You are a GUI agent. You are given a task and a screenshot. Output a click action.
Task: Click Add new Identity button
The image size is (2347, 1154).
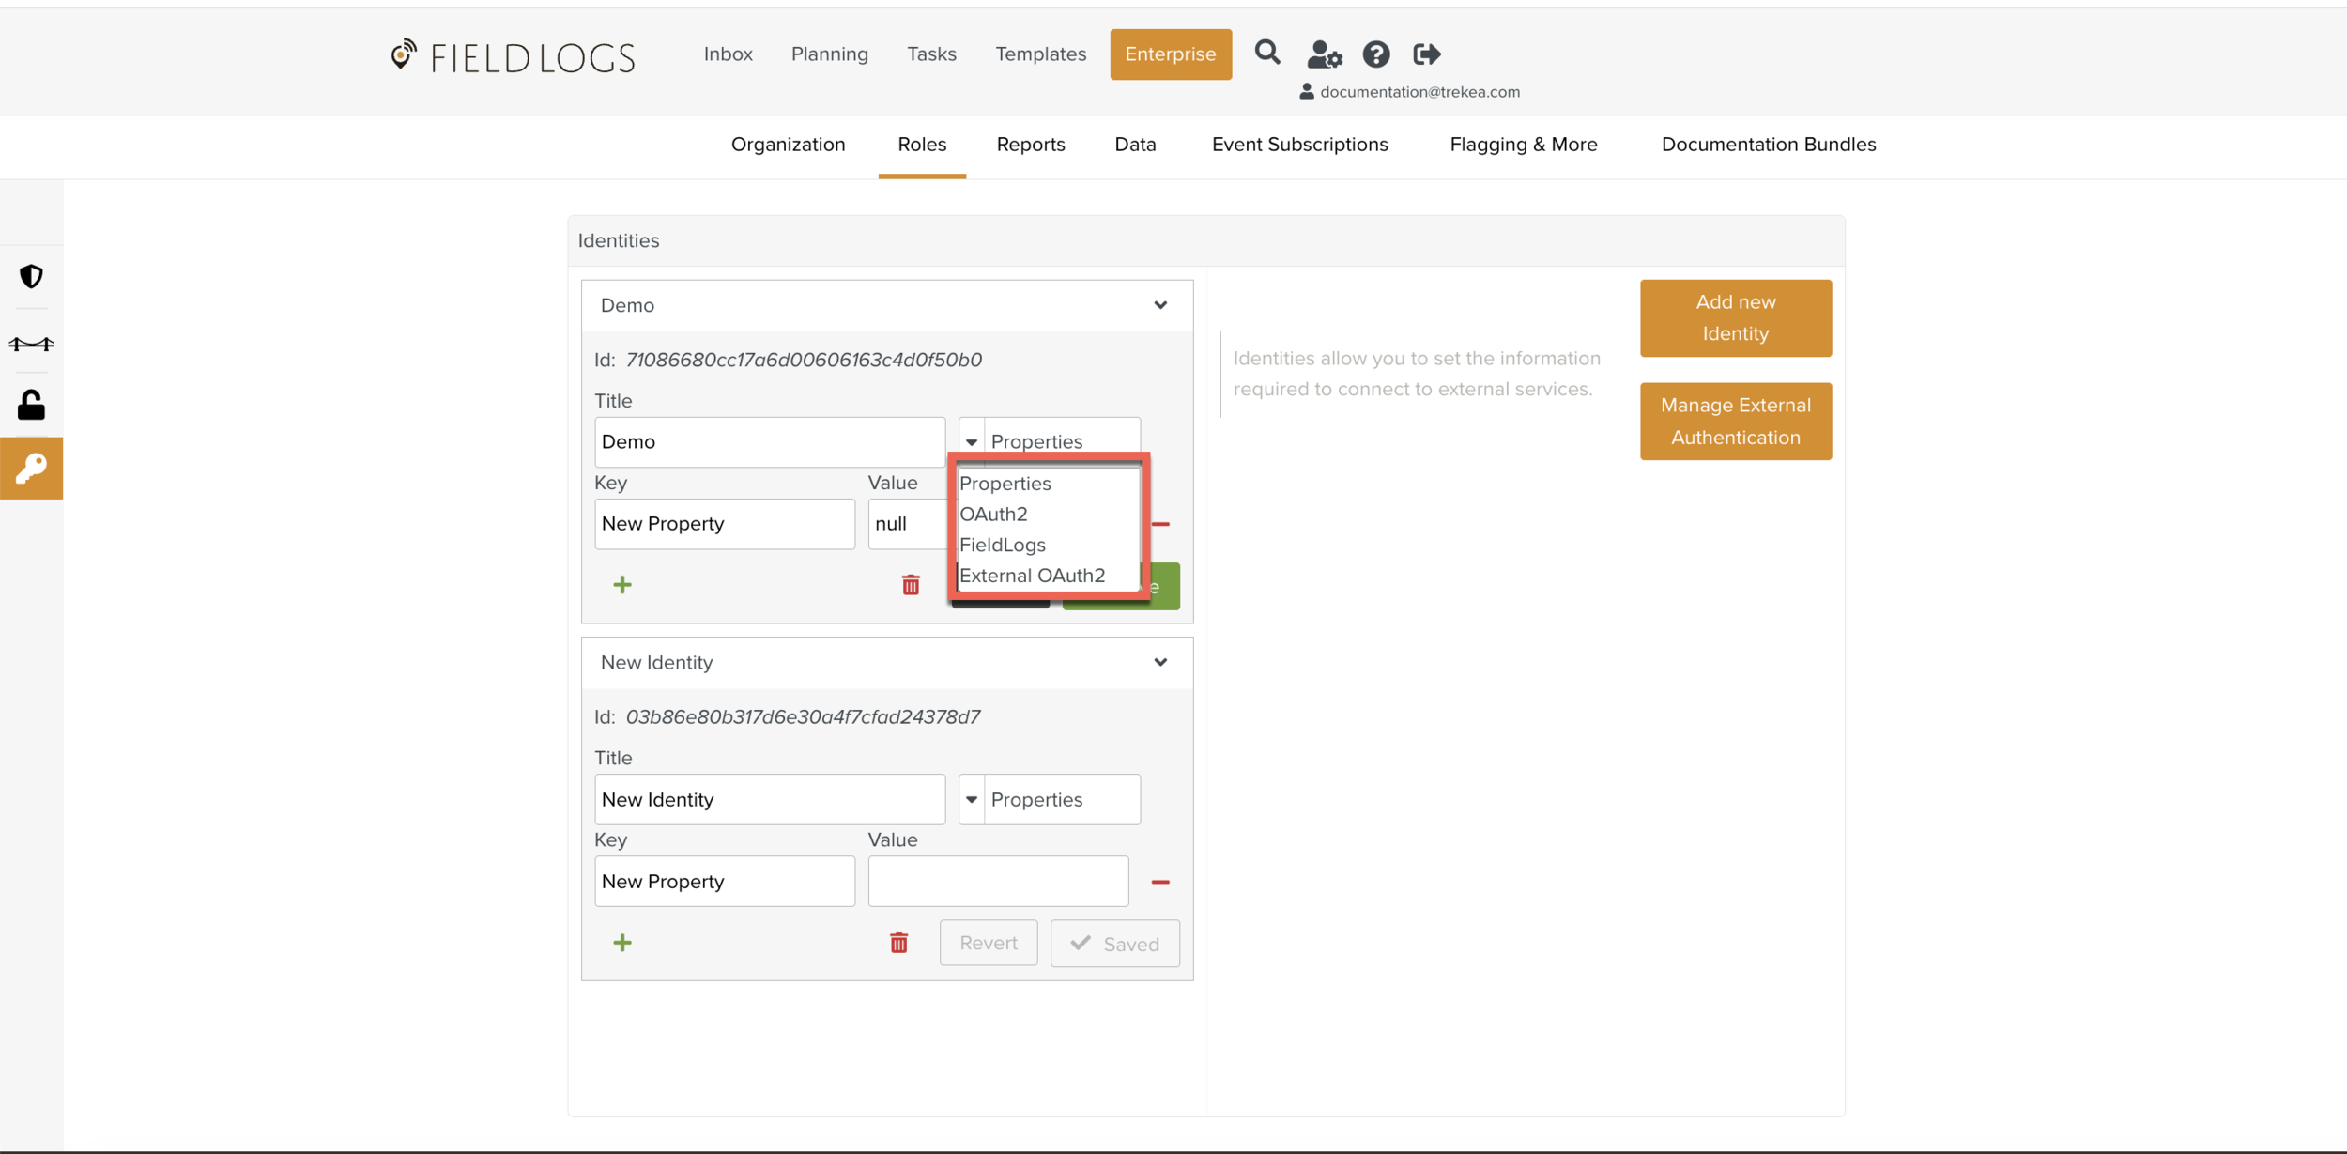pos(1735,317)
